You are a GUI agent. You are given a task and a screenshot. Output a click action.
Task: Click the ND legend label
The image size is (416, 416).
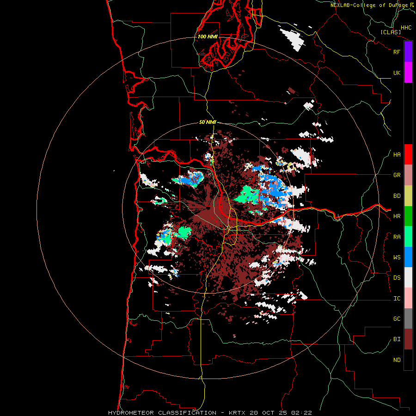[397, 360]
